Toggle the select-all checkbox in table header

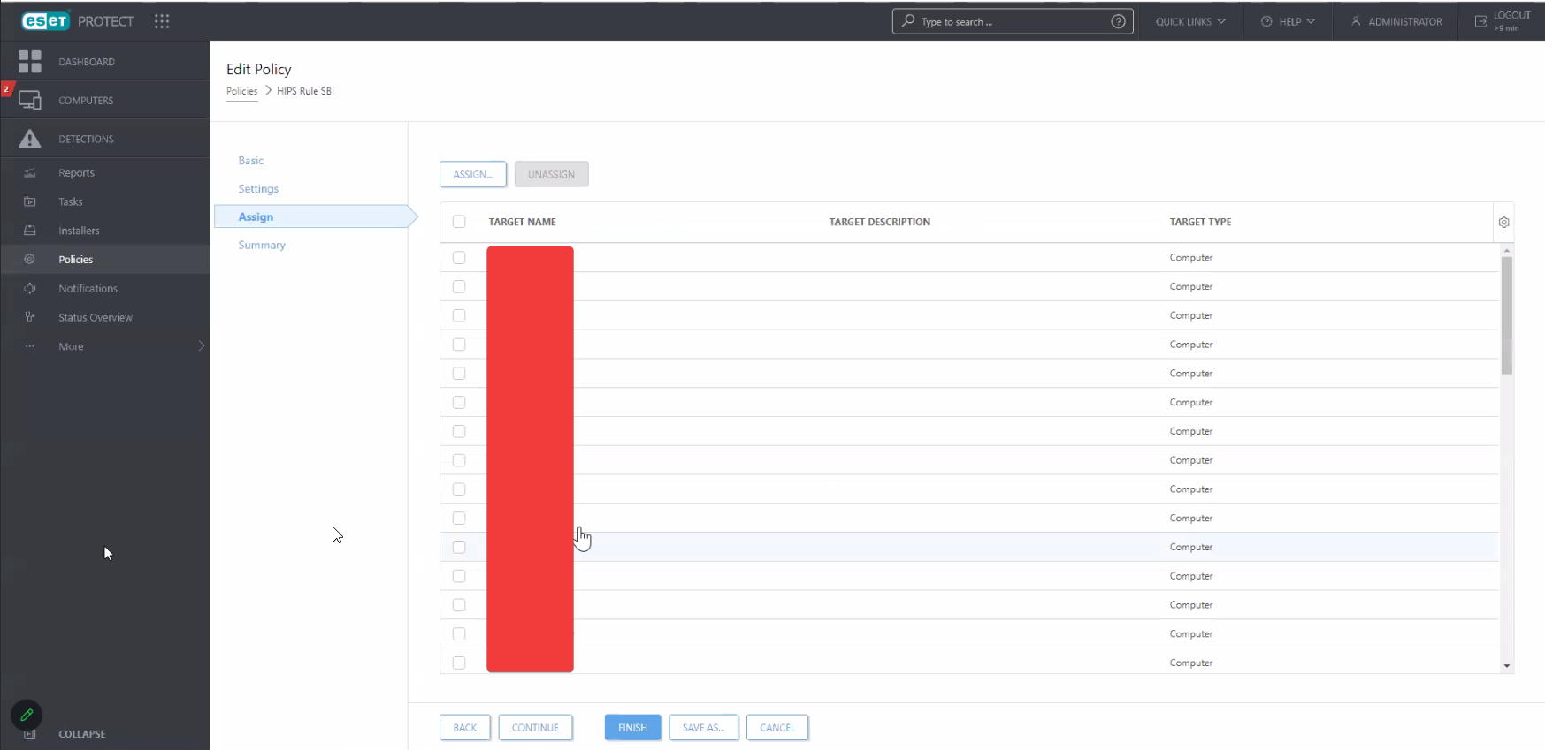459,222
